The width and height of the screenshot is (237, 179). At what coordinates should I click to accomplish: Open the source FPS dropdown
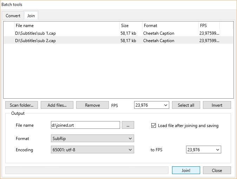click(151, 105)
